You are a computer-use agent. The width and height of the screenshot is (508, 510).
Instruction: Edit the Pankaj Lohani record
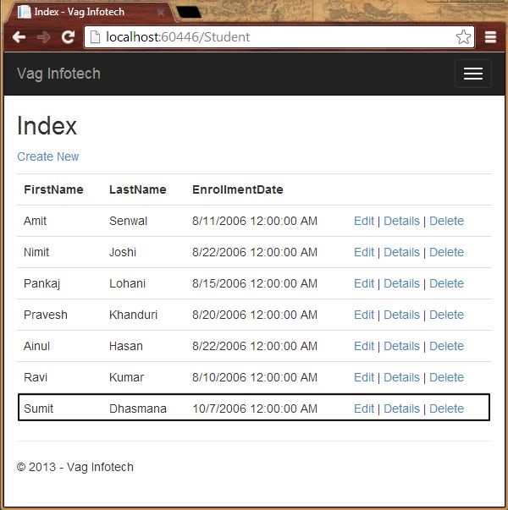(364, 283)
